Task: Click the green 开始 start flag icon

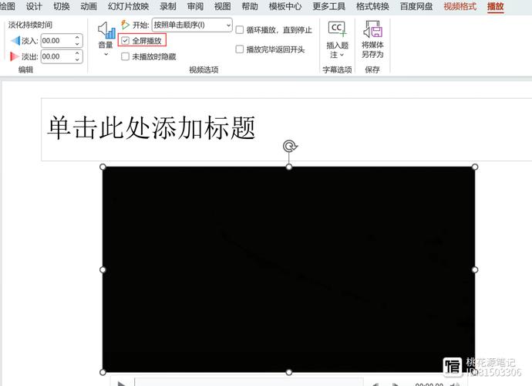Action: pyautogui.click(x=125, y=25)
